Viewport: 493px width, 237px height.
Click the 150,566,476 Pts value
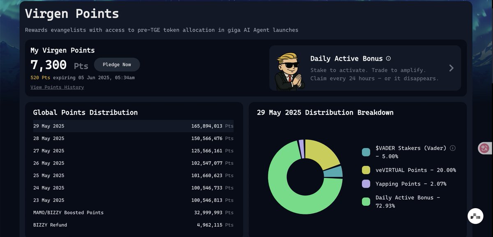tap(212, 138)
